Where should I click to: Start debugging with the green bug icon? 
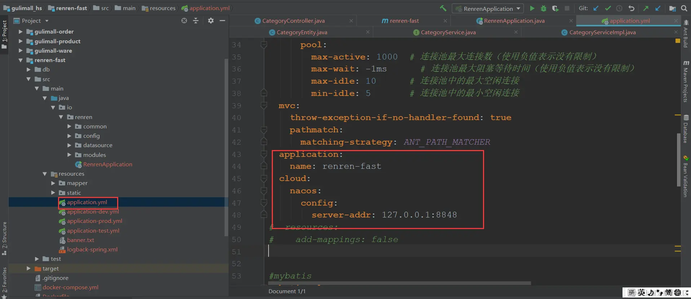(544, 8)
